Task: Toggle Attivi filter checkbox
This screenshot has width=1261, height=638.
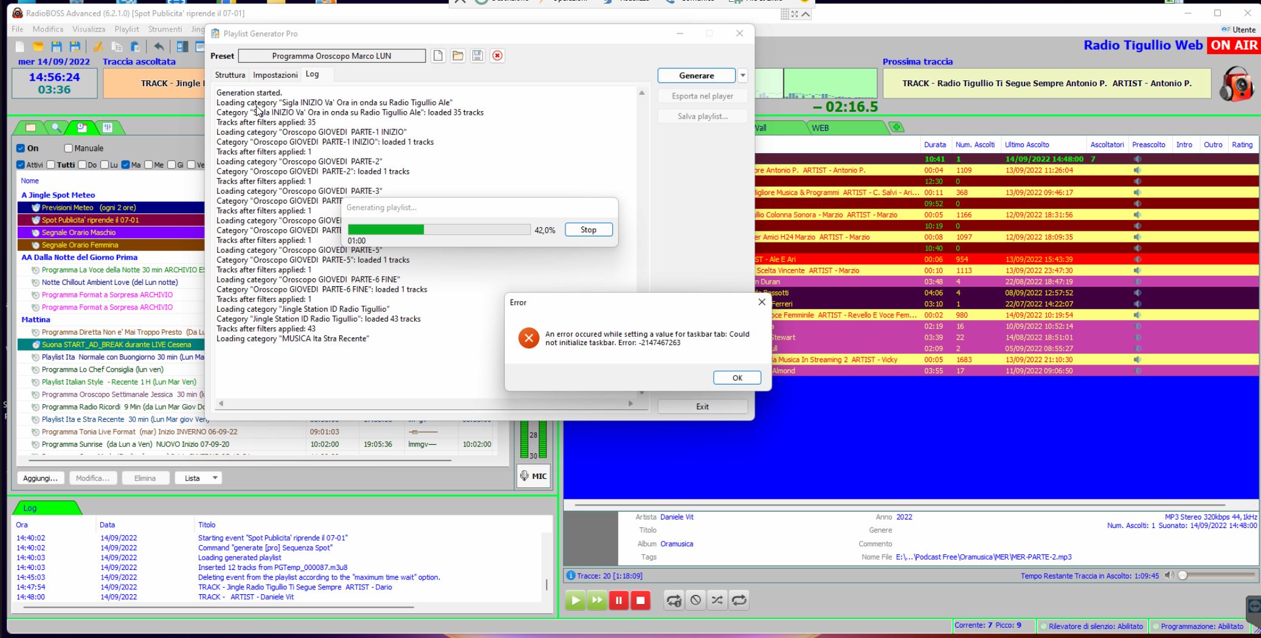Action: (x=21, y=165)
